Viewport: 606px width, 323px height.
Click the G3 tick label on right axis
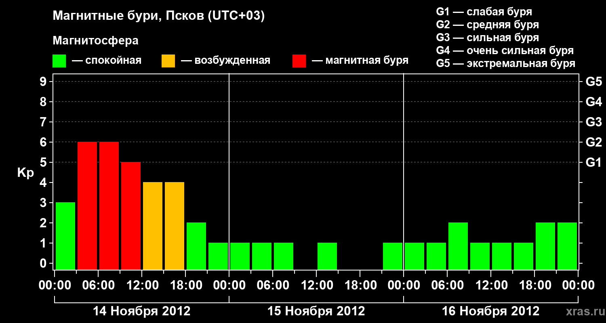click(593, 122)
